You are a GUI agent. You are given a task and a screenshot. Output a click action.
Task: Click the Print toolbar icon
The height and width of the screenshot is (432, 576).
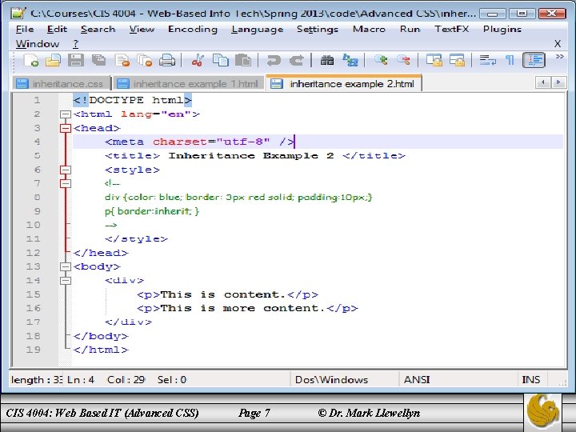point(167,60)
